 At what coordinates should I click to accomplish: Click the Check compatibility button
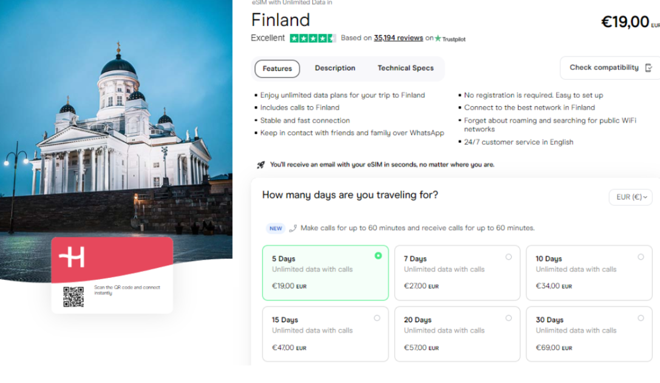(610, 68)
